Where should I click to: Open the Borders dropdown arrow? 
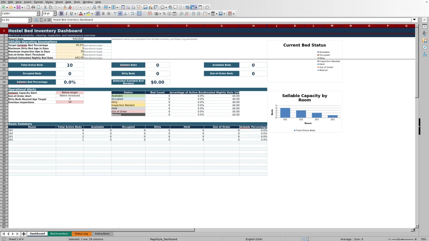(209, 14)
